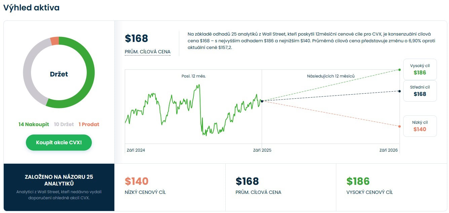Click the 10 Držet legend label

point(64,124)
